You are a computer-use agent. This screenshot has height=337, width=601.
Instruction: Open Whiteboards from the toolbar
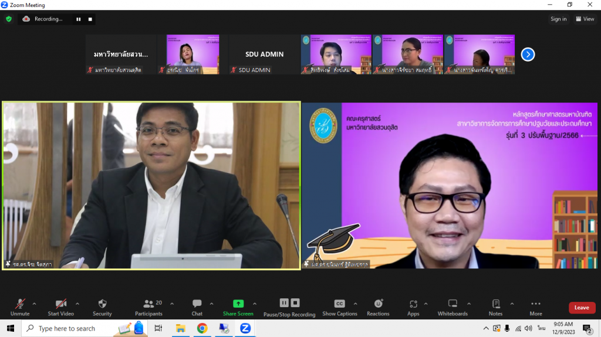point(453,304)
